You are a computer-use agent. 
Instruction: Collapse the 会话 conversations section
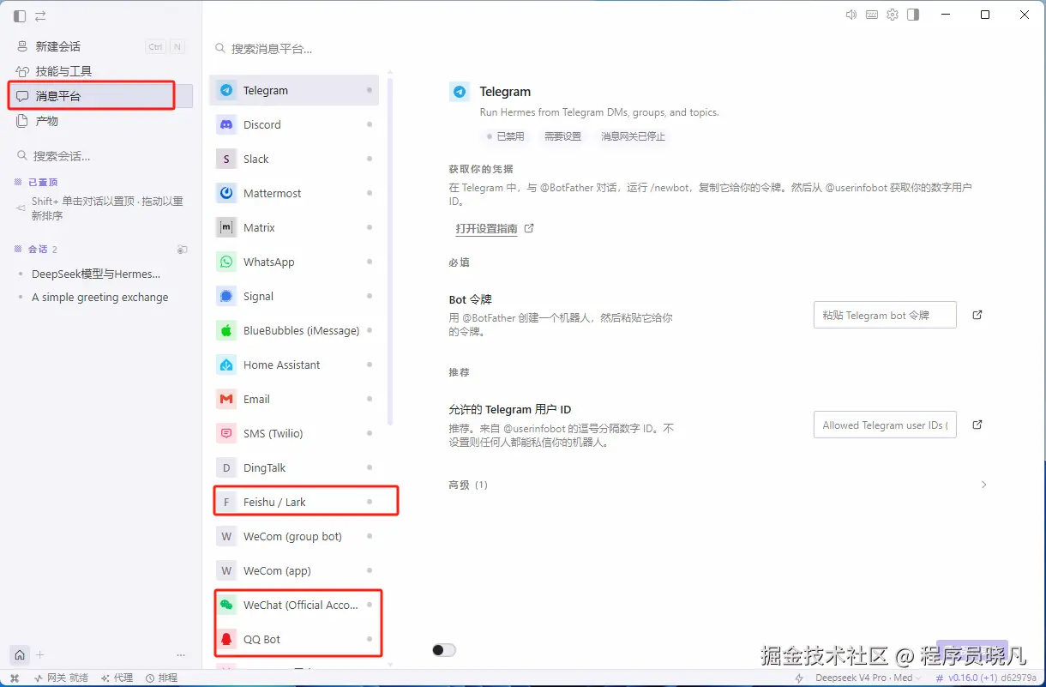click(35, 250)
